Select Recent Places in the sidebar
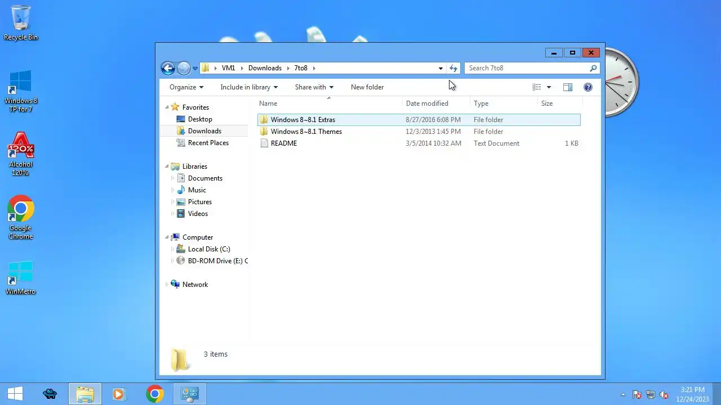721x405 pixels. tap(208, 143)
